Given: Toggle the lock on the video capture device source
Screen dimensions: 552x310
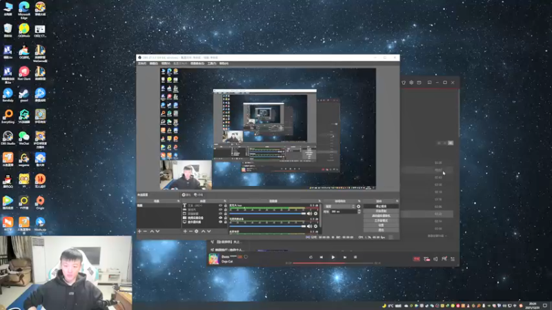Looking at the screenshot, I should 226,218.
